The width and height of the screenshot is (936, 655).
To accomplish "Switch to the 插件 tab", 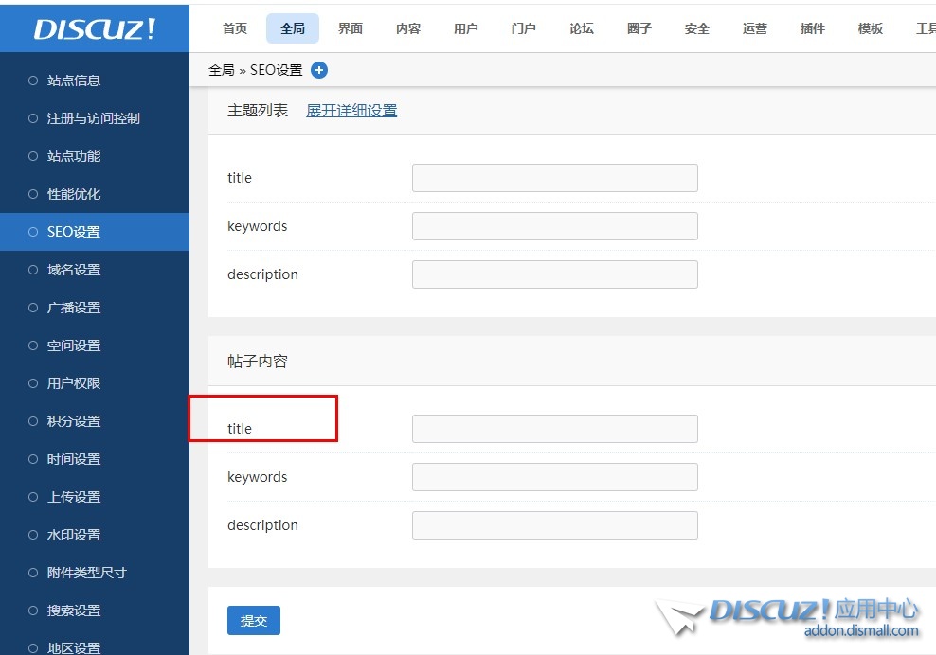I will pyautogui.click(x=813, y=28).
